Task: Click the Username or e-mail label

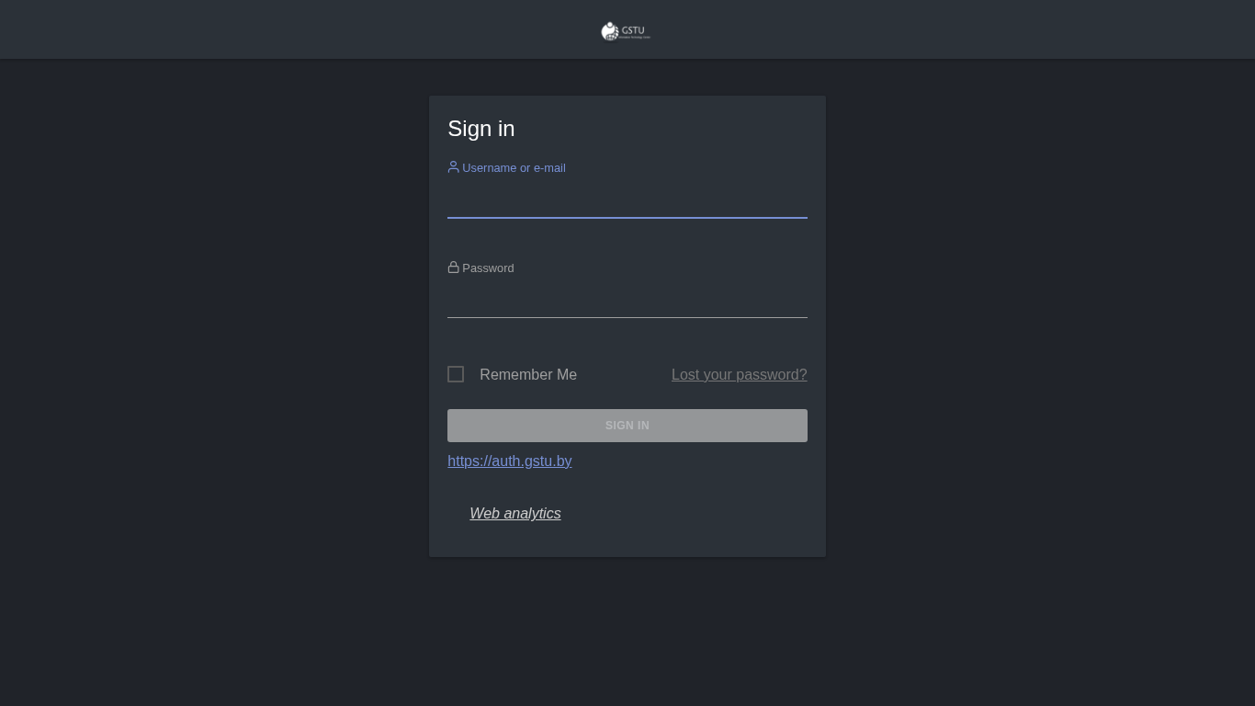Action: click(x=514, y=168)
